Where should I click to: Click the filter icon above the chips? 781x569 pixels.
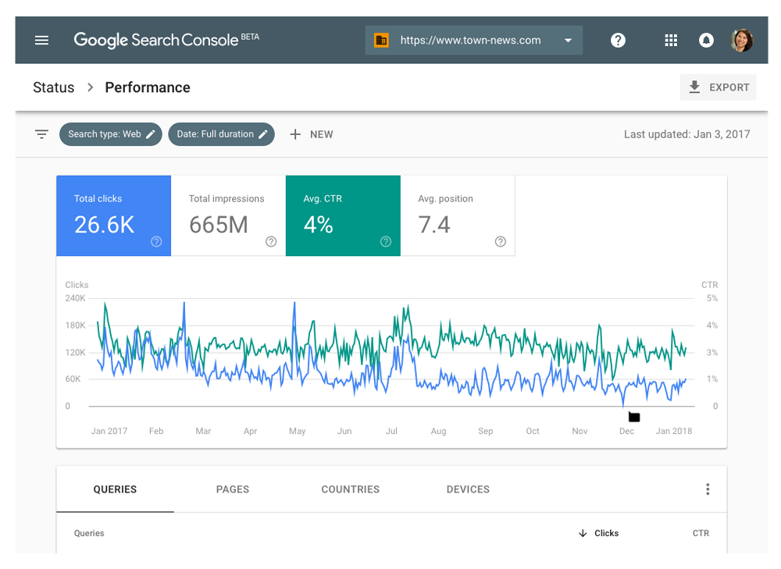[x=41, y=133]
